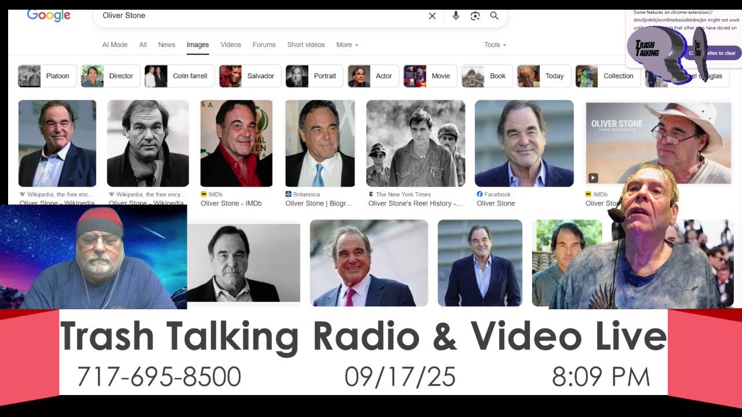Screen dimensions: 742x417
Task: Switch to the News tab
Action: (166, 45)
